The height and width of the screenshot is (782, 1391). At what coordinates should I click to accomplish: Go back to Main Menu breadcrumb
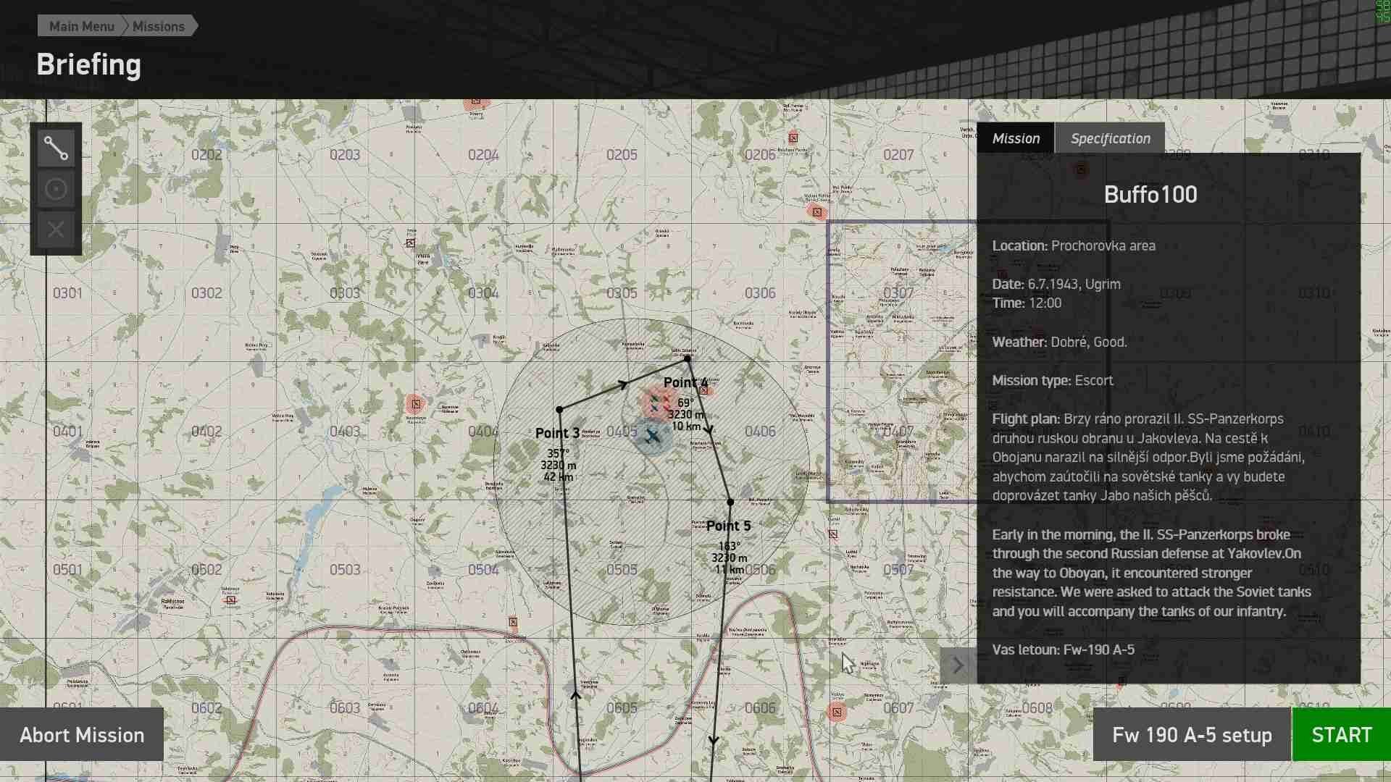point(81,26)
